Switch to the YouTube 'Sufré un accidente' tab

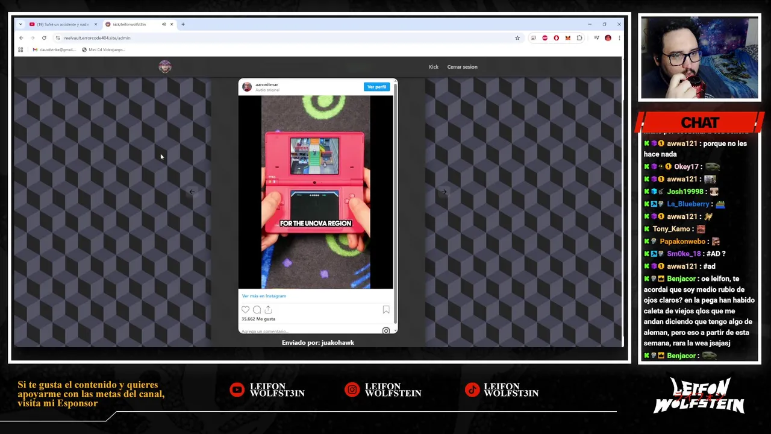pos(63,24)
